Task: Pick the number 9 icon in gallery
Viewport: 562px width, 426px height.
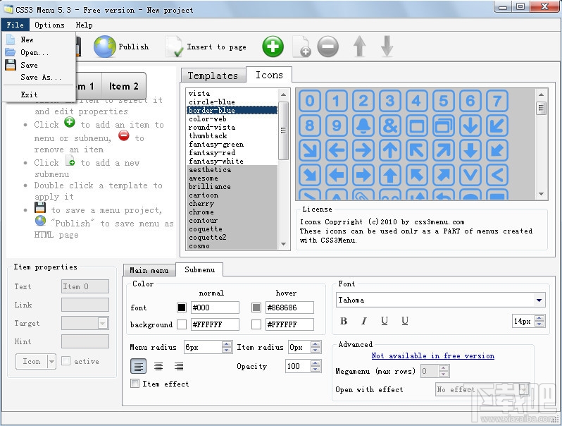Action: tap(336, 126)
